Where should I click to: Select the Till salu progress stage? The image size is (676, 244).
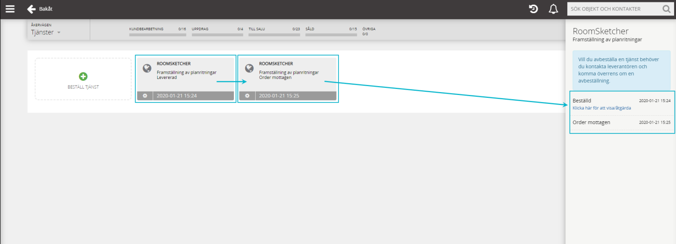pos(274,31)
